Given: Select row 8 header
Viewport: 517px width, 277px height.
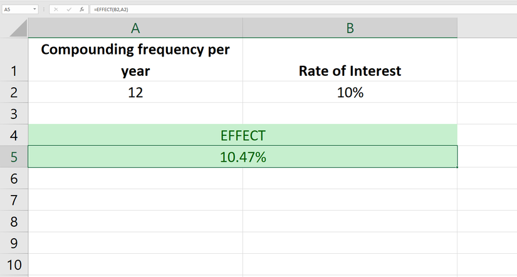Looking at the screenshot, I should [x=14, y=222].
